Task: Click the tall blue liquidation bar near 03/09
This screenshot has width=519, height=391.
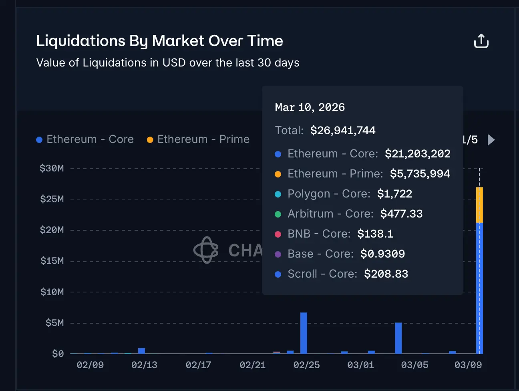Action: point(480,288)
